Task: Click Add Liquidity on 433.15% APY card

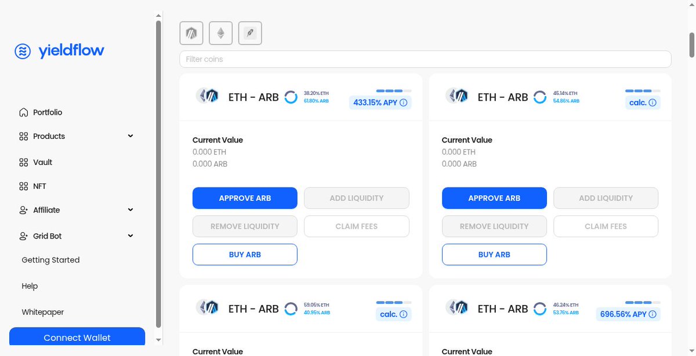Action: (x=357, y=198)
